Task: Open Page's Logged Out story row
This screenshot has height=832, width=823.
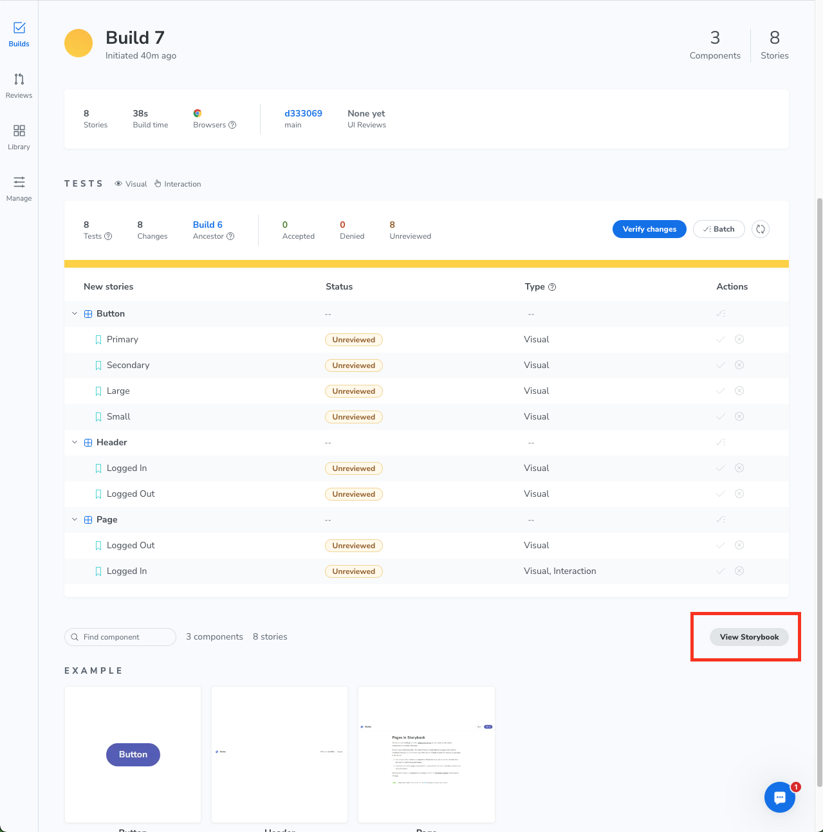Action: [x=427, y=545]
